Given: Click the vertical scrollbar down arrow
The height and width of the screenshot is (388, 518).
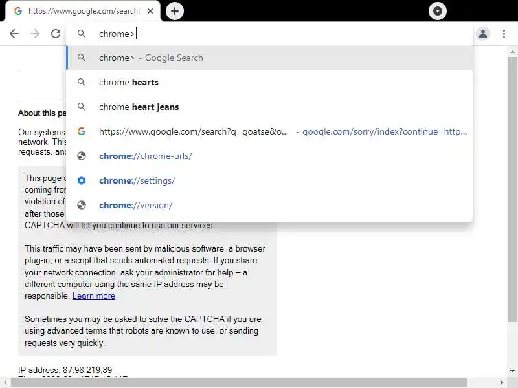Looking at the screenshot, I should click(x=512, y=371).
